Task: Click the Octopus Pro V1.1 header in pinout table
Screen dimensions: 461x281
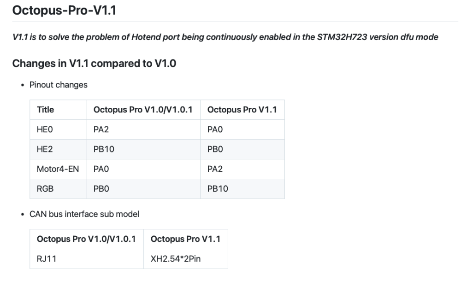Action: 242,110
